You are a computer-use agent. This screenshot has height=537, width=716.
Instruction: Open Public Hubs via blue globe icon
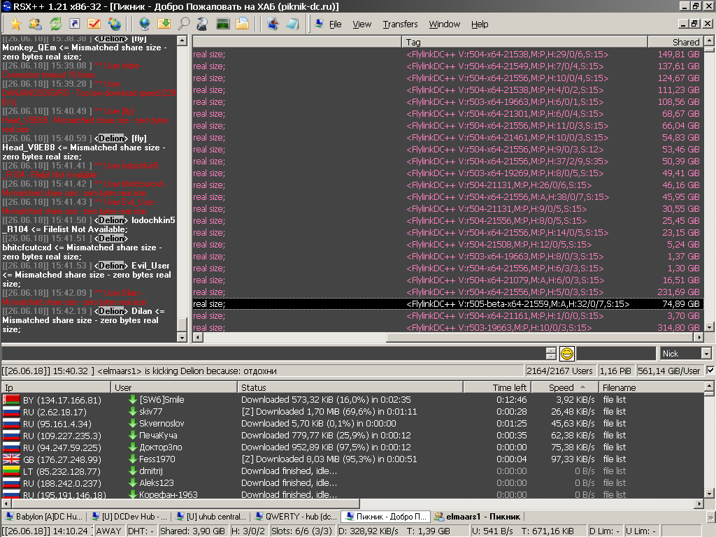pyautogui.click(x=144, y=24)
